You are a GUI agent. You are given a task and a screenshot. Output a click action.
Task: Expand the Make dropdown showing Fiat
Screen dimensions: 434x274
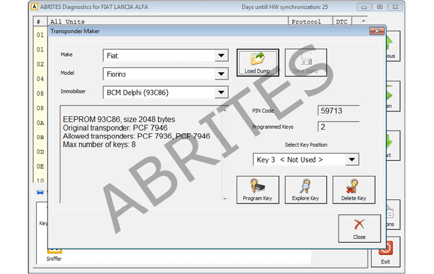click(220, 55)
